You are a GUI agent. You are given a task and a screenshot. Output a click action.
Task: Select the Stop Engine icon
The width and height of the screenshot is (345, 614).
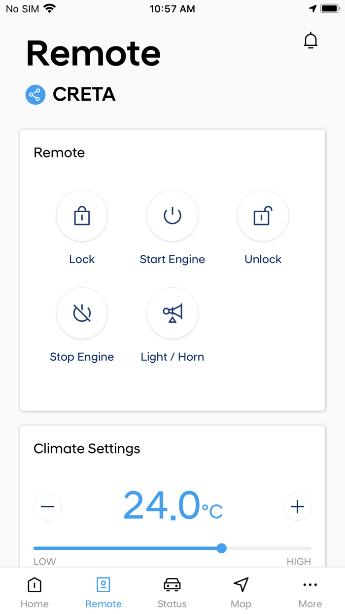pyautogui.click(x=82, y=313)
